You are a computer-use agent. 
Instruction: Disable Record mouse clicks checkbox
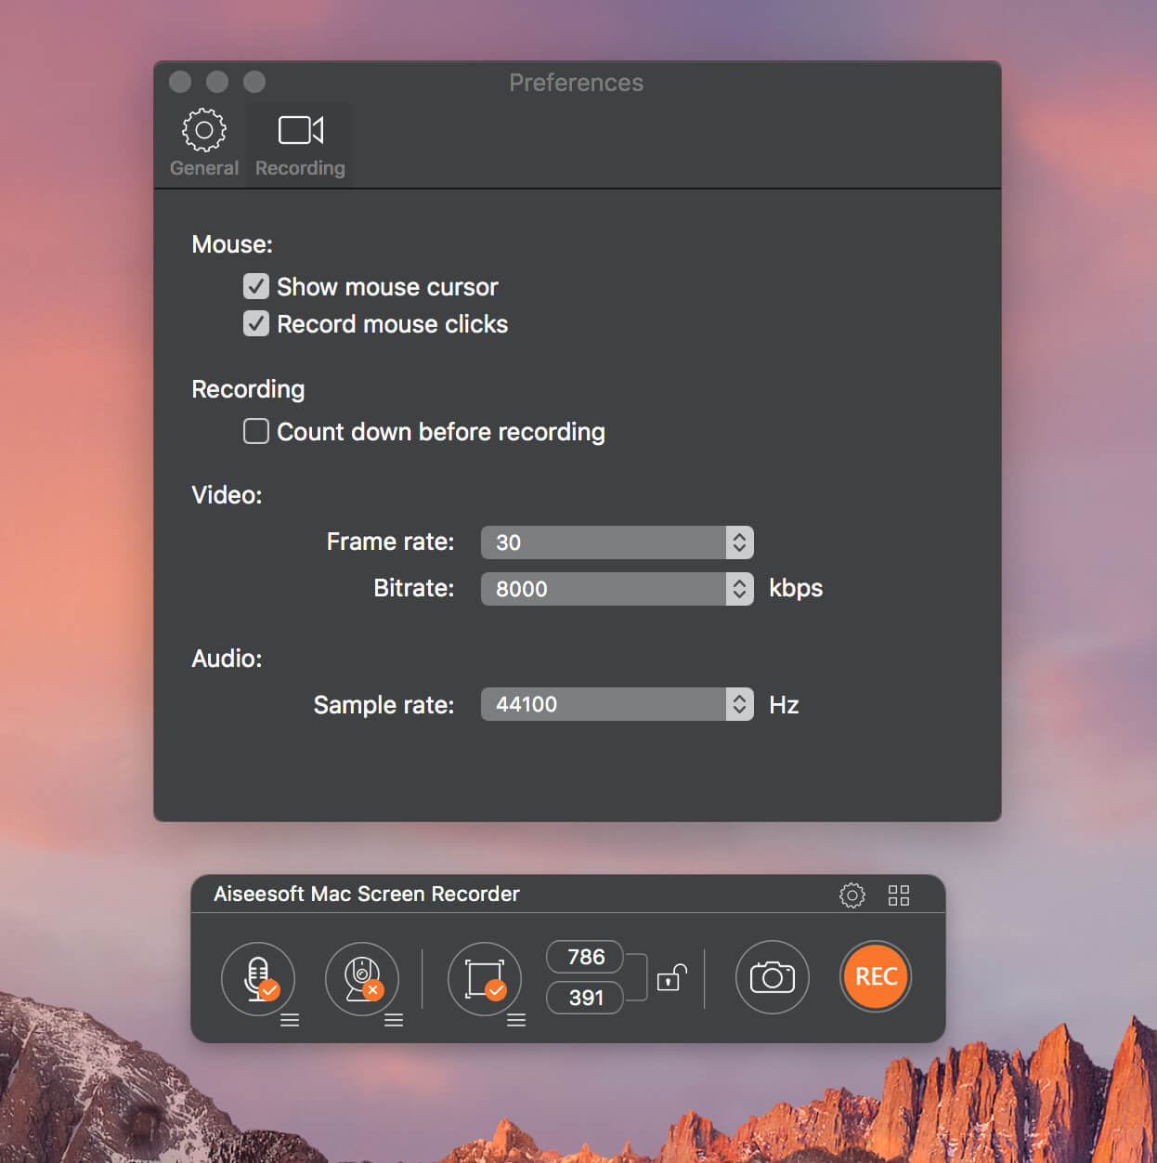(256, 323)
